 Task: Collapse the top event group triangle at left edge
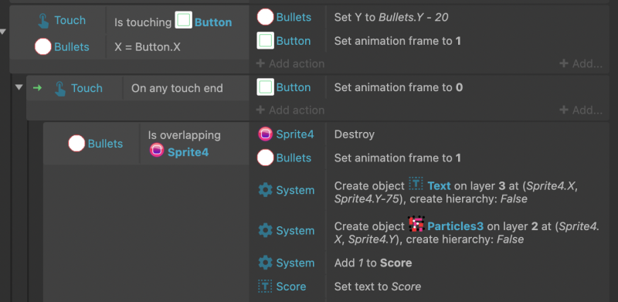(x=3, y=32)
